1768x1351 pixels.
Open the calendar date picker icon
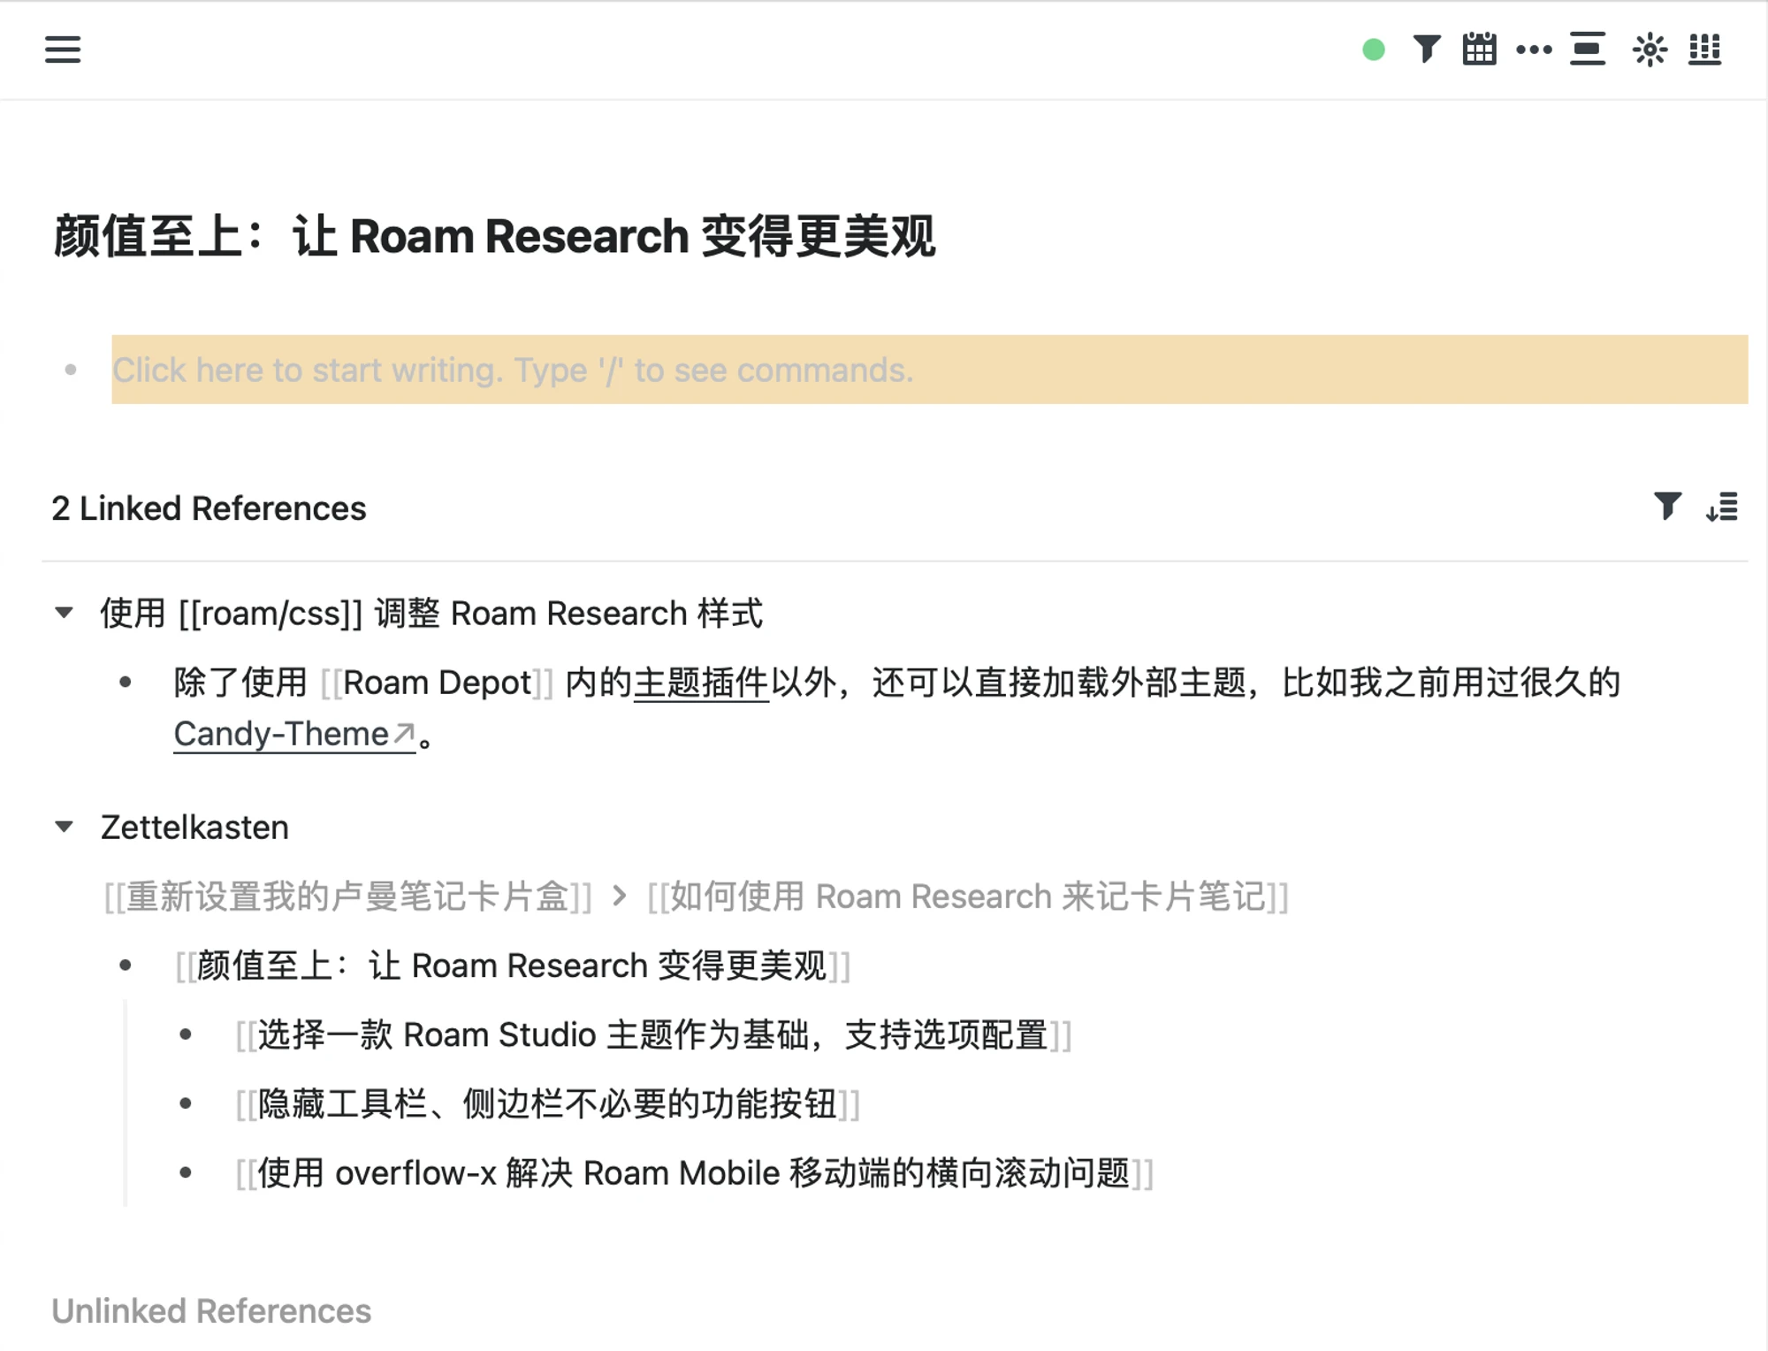pos(1480,50)
